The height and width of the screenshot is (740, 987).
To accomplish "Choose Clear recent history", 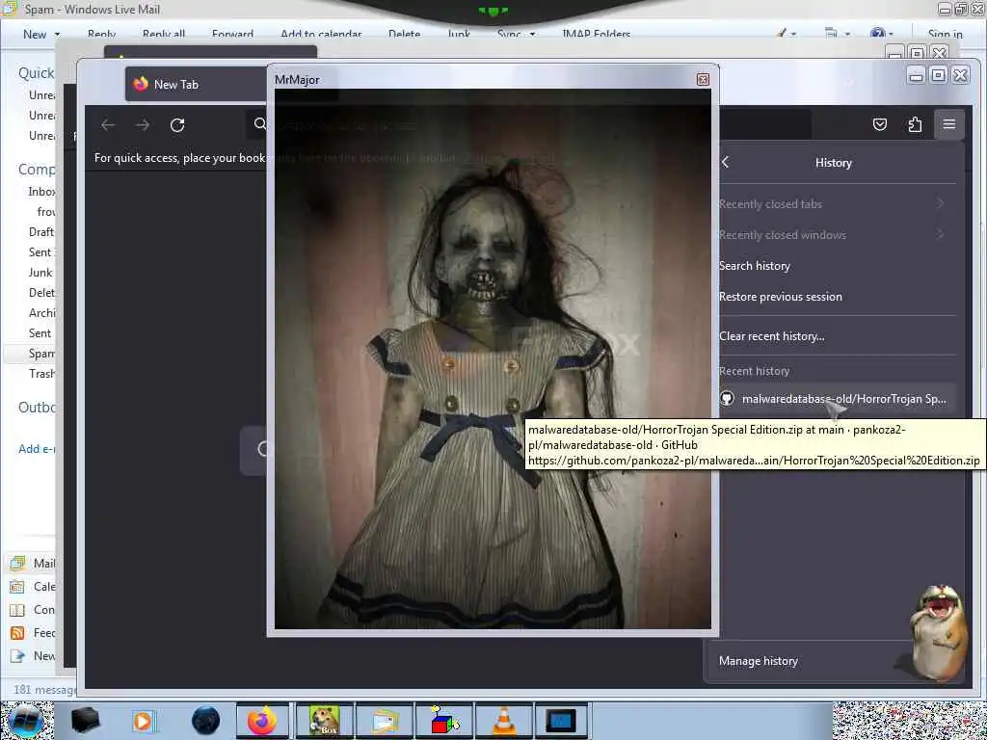I will (x=772, y=336).
